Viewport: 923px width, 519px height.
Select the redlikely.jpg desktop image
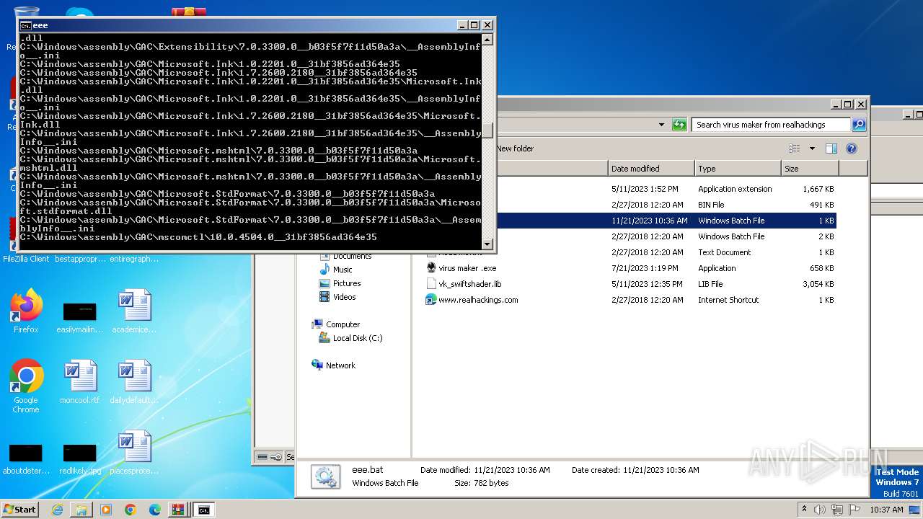coord(79,458)
